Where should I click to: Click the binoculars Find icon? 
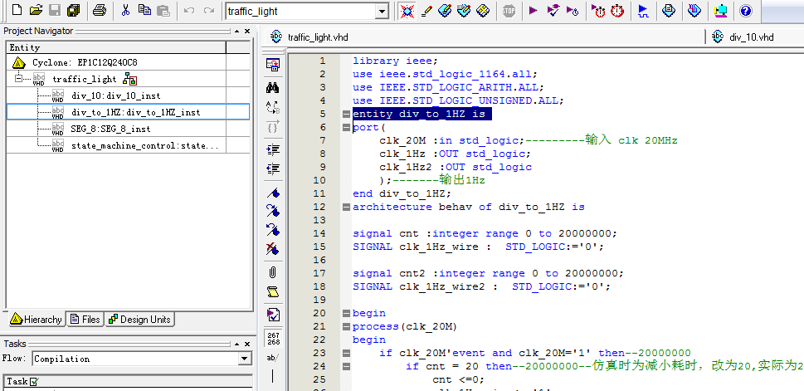pyautogui.click(x=273, y=86)
